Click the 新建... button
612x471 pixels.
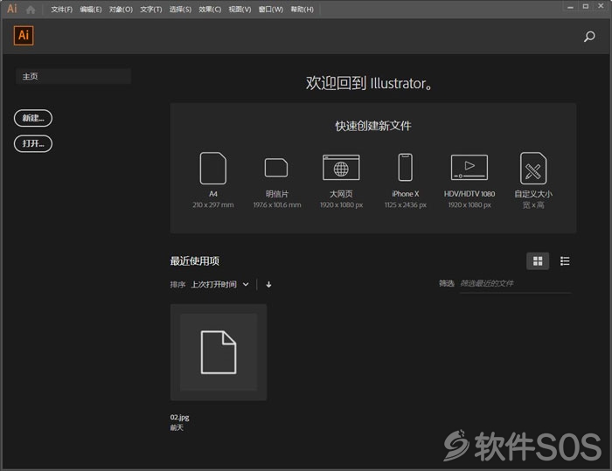point(33,118)
